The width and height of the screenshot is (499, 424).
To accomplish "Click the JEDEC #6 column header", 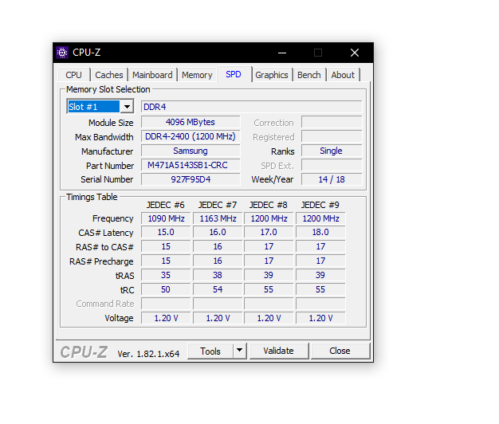I will pos(166,205).
